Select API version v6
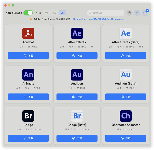154x150 pixels. pos(62,13)
